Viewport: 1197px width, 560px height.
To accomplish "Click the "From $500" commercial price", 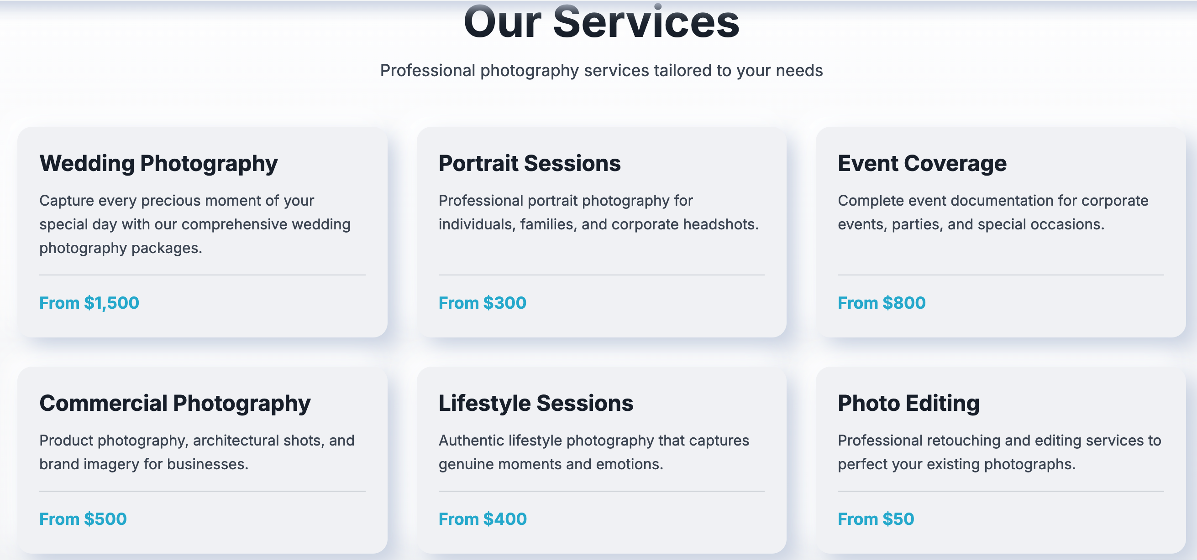I will click(x=83, y=519).
